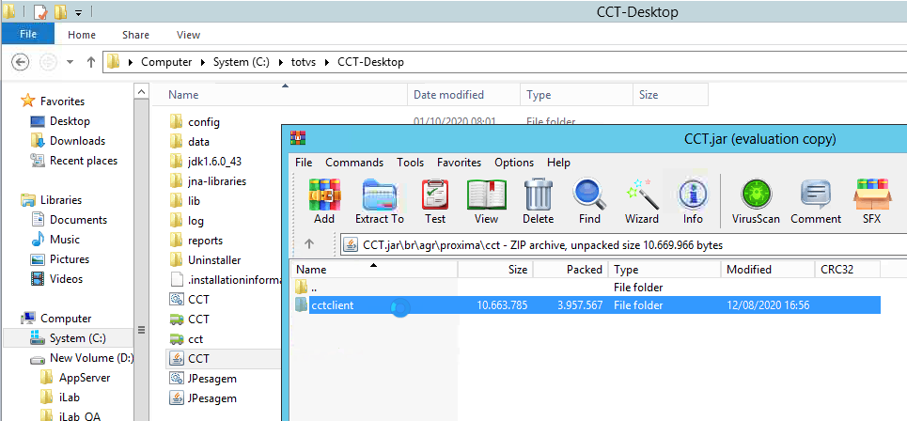Open the Home ribbon tab
This screenshot has width=907, height=421.
tap(82, 35)
